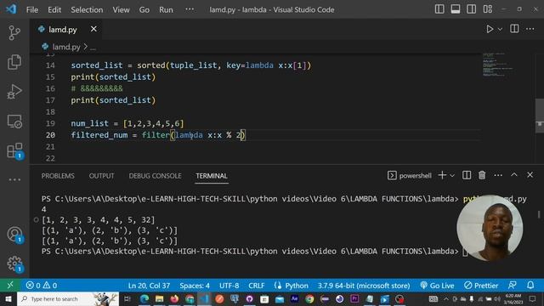Click the Windows taskbar search box
This screenshot has width=544, height=306.
pyautogui.click(x=68, y=298)
